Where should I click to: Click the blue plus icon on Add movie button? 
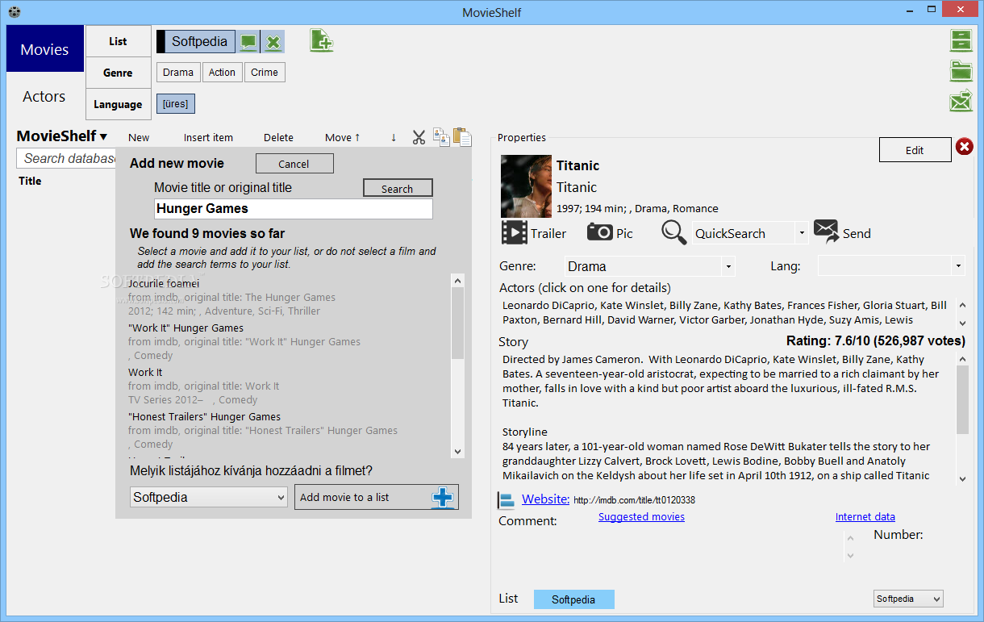[x=443, y=497]
